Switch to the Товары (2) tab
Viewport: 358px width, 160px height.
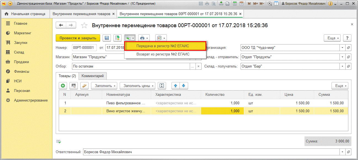[x=67, y=76]
